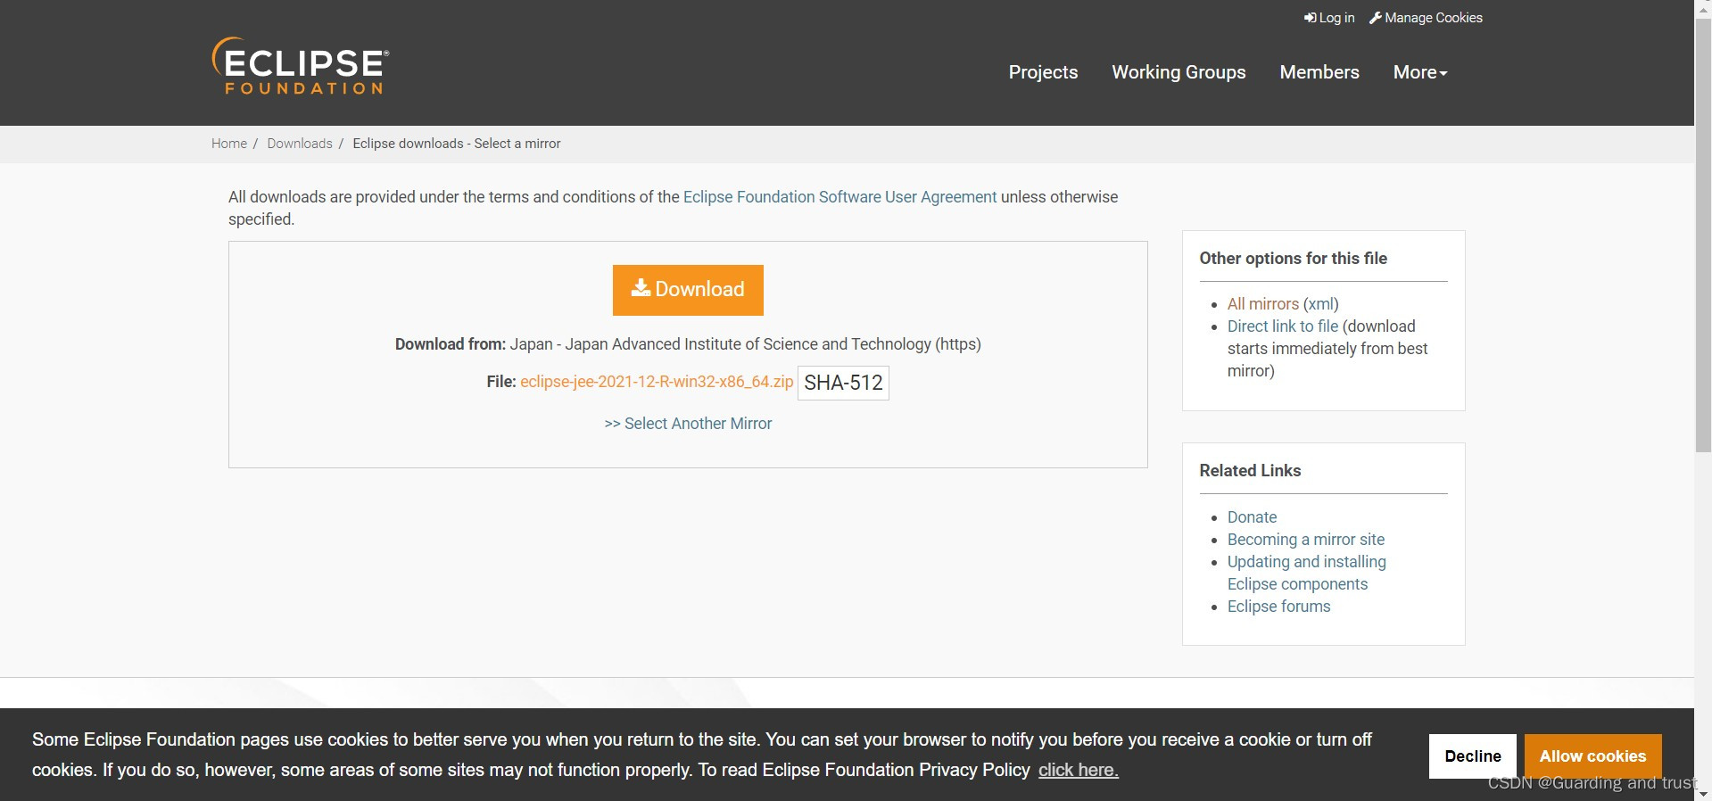Click Select Another Mirror link
Image resolution: width=1712 pixels, height=801 pixels.
coord(688,424)
